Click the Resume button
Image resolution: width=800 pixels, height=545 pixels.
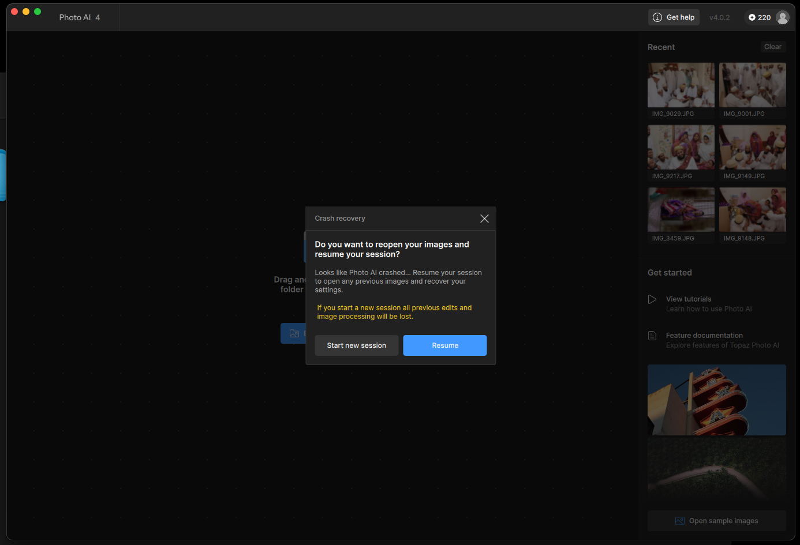click(x=444, y=345)
